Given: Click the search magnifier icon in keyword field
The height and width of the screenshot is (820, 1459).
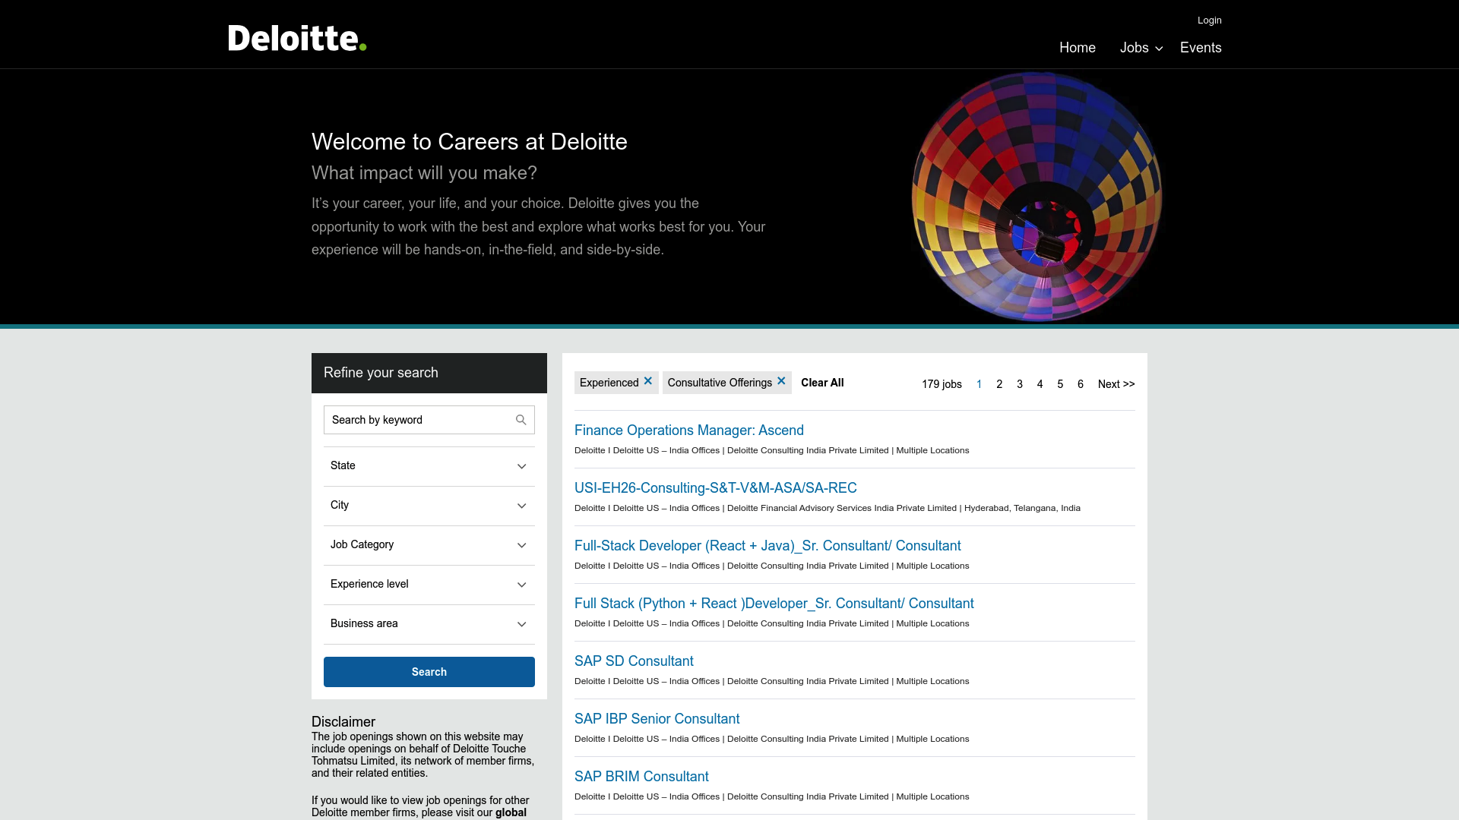Looking at the screenshot, I should tap(521, 419).
